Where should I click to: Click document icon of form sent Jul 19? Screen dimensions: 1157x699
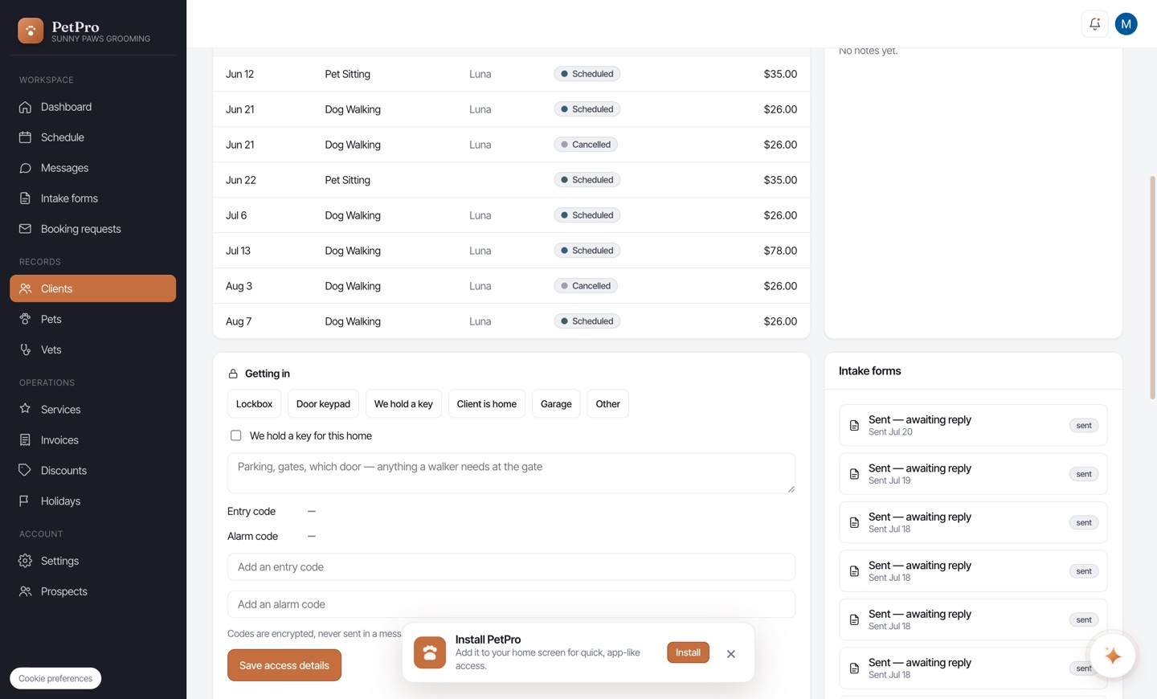point(854,474)
